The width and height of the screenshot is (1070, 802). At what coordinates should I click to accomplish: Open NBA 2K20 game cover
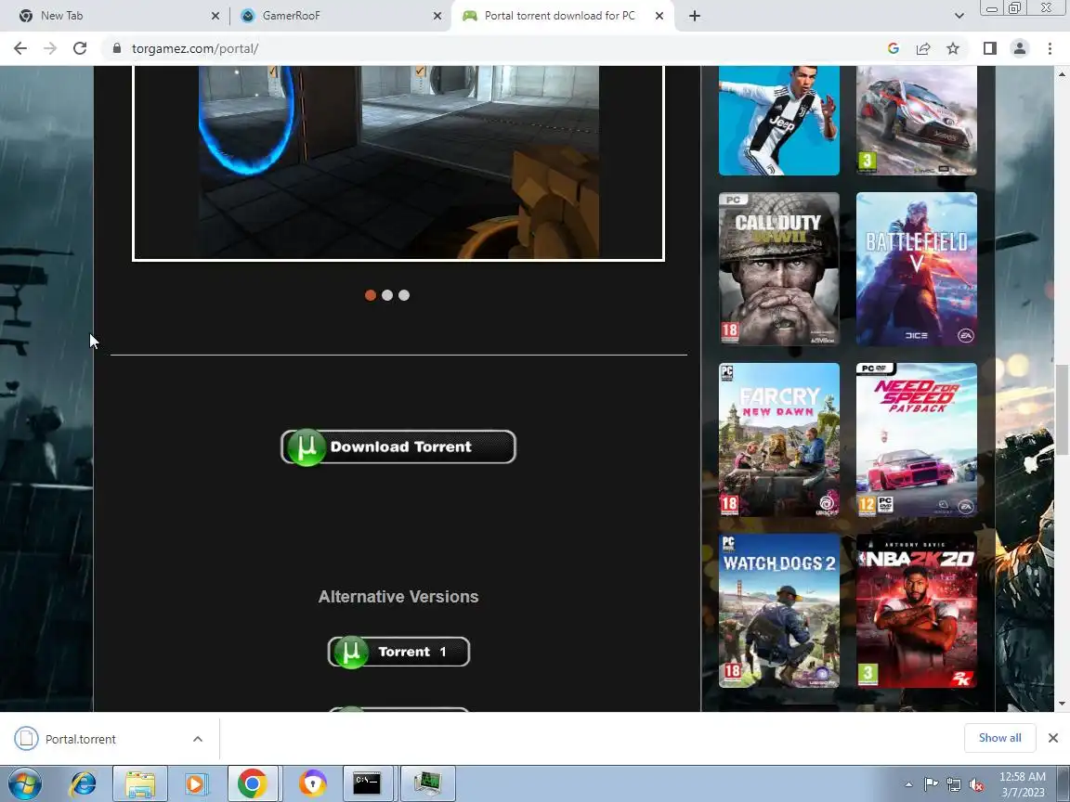[x=917, y=611]
